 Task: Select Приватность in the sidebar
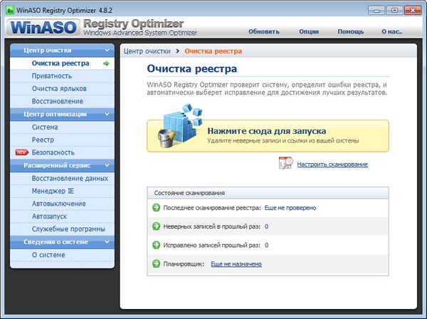(x=52, y=76)
